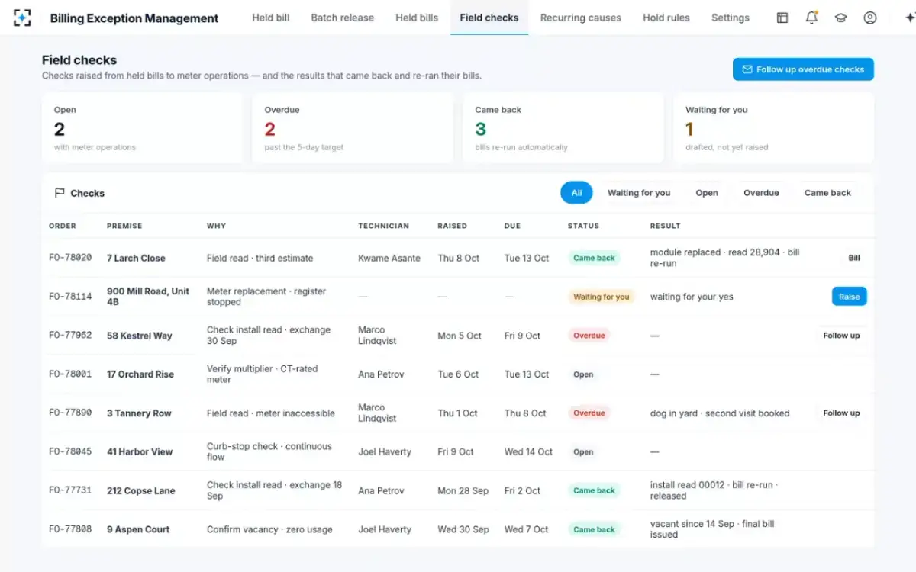Click 'Verify multiplier · CT-rated meter' reason
The image size is (916, 572).
[262, 374]
